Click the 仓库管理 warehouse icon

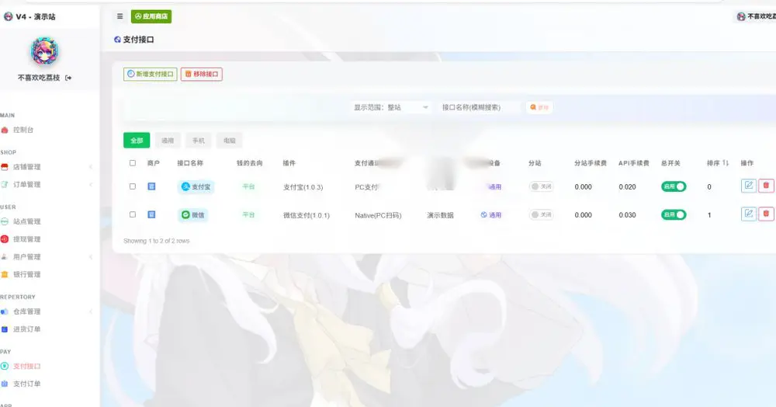[x=5, y=311]
